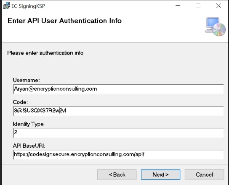The width and height of the screenshot is (229, 185).
Task: Click the 'Code:' label
Action: pyautogui.click(x=20, y=102)
